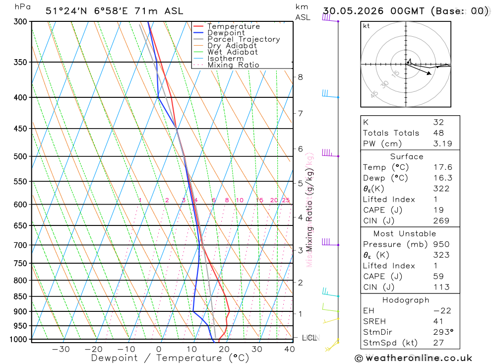Click the 1000 pressure level label
Screen dimensions: 496x364
18,340
